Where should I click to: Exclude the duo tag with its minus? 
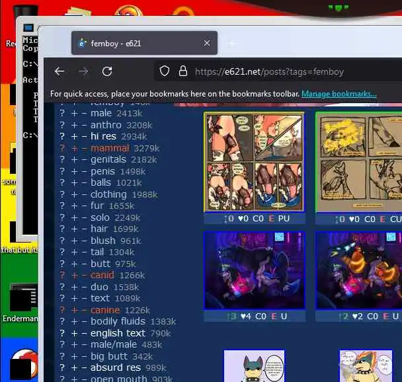click(x=85, y=287)
